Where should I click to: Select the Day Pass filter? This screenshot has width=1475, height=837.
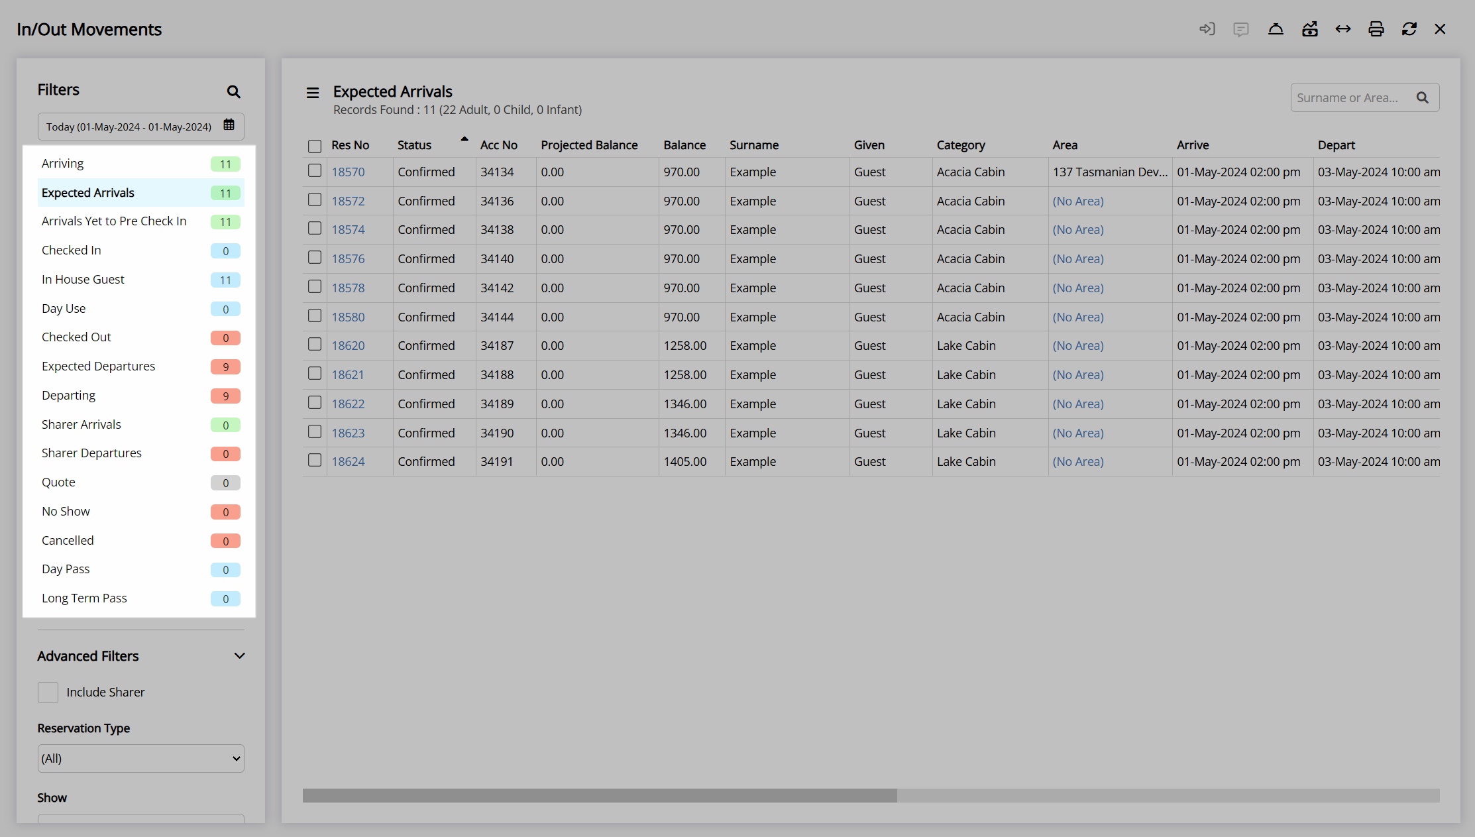pos(141,569)
